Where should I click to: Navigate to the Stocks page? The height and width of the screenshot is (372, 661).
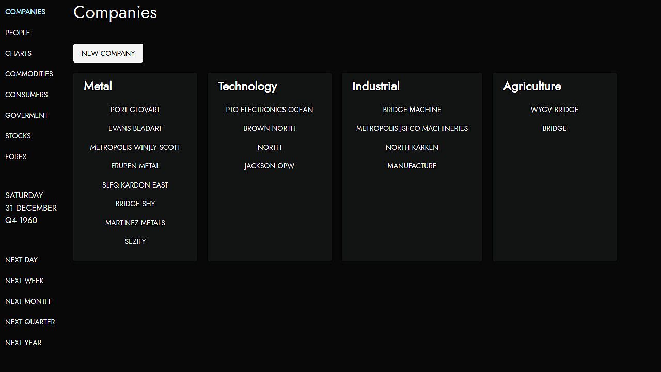pyautogui.click(x=18, y=136)
